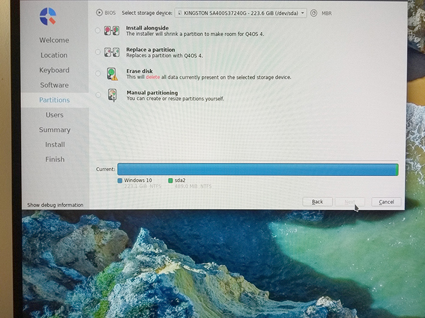Select the Install alongside radio button
The width and height of the screenshot is (425, 318).
point(98,30)
